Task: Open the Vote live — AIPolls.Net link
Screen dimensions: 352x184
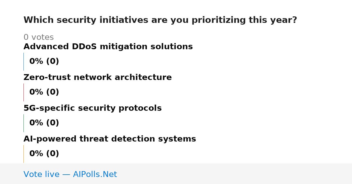Action: coord(70,175)
